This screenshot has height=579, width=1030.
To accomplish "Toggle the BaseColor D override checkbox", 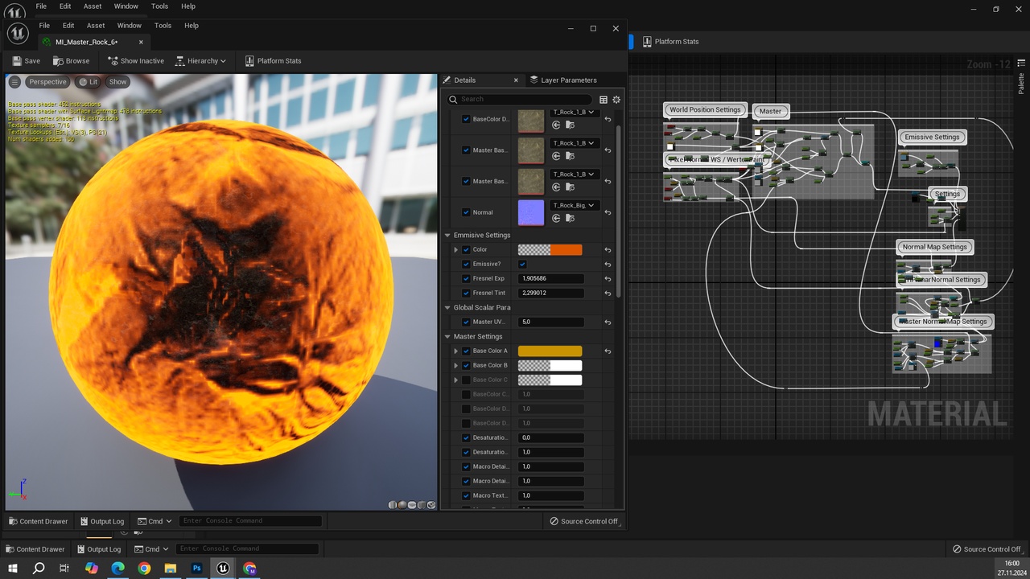I will (x=466, y=119).
